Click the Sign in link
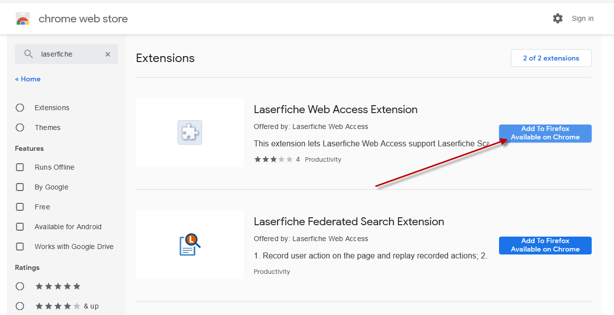This screenshot has height=315, width=614. (582, 18)
